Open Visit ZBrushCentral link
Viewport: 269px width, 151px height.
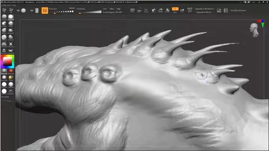pyautogui.click(x=238, y=10)
